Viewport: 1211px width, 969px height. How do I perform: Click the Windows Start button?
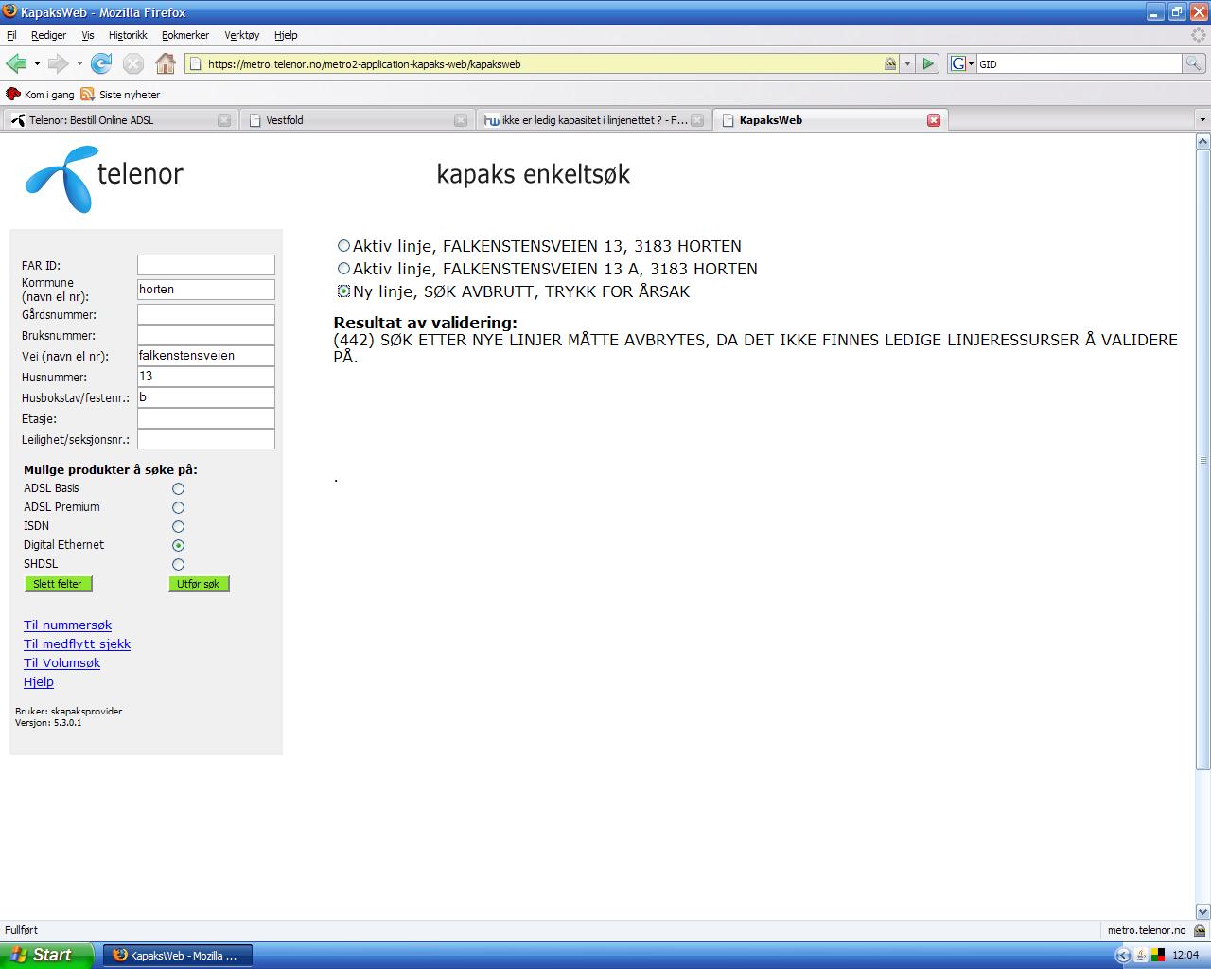pos(47,955)
